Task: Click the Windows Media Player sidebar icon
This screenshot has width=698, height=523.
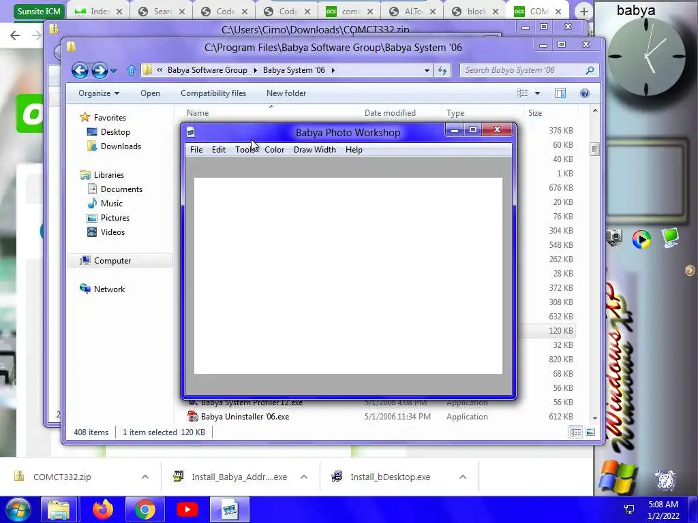Action: coord(641,239)
